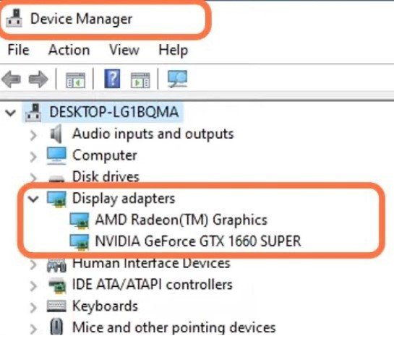Select the NVIDIA GeForce GTX 1660 SUPER icon
The height and width of the screenshot is (341, 394).
pos(80,242)
